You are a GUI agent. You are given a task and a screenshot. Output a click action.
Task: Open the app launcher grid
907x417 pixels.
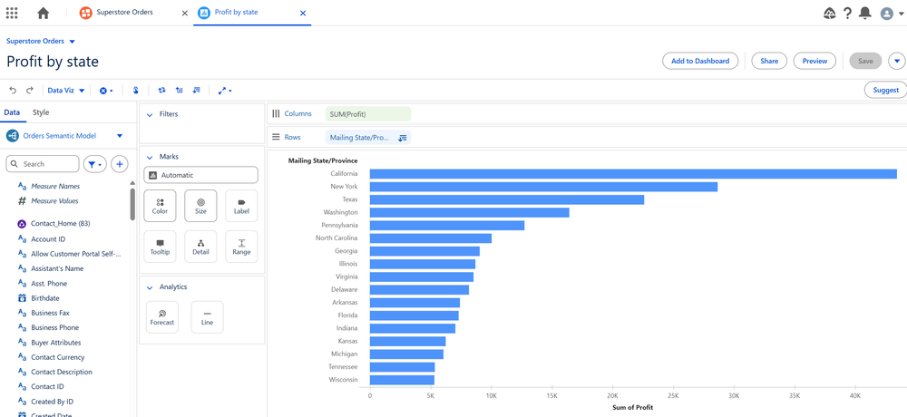12,14
